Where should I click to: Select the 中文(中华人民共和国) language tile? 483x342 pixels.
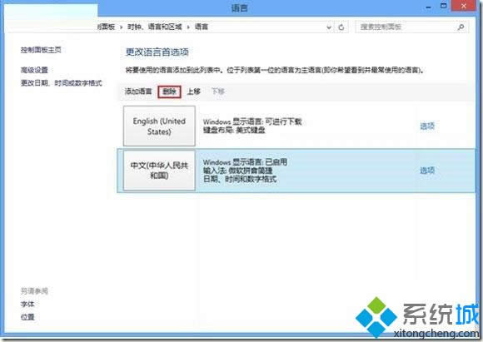[x=159, y=171]
